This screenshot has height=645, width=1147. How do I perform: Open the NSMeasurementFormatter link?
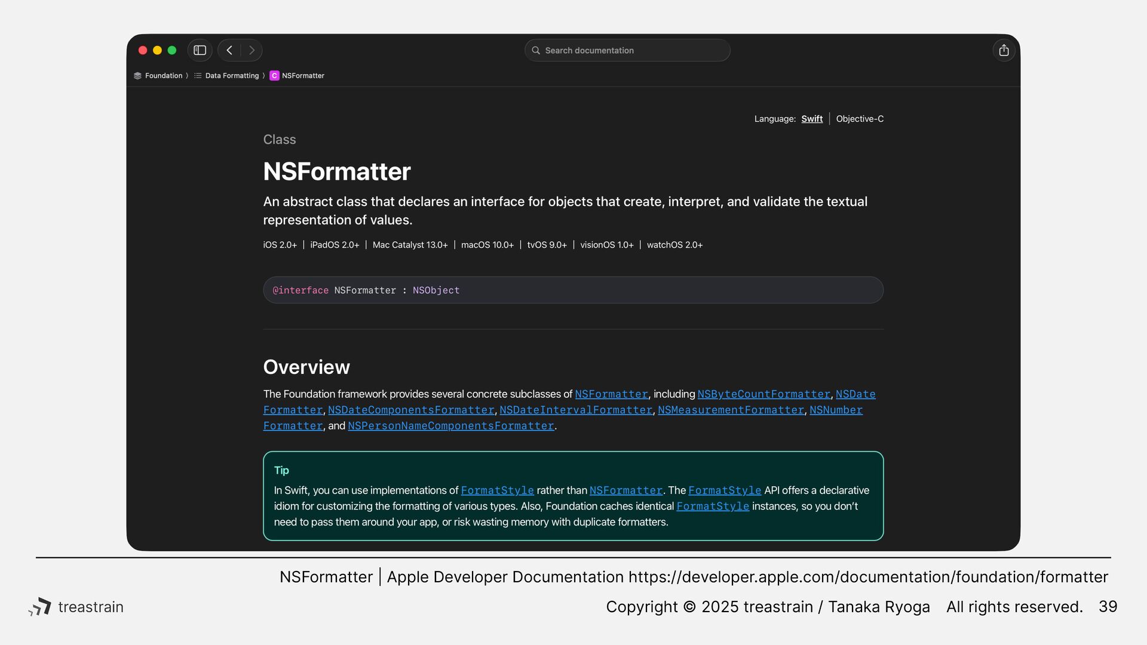coord(731,410)
